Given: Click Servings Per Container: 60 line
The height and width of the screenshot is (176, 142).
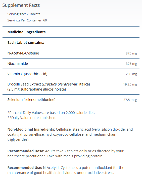Looking at the screenshot, I should (27, 20).
